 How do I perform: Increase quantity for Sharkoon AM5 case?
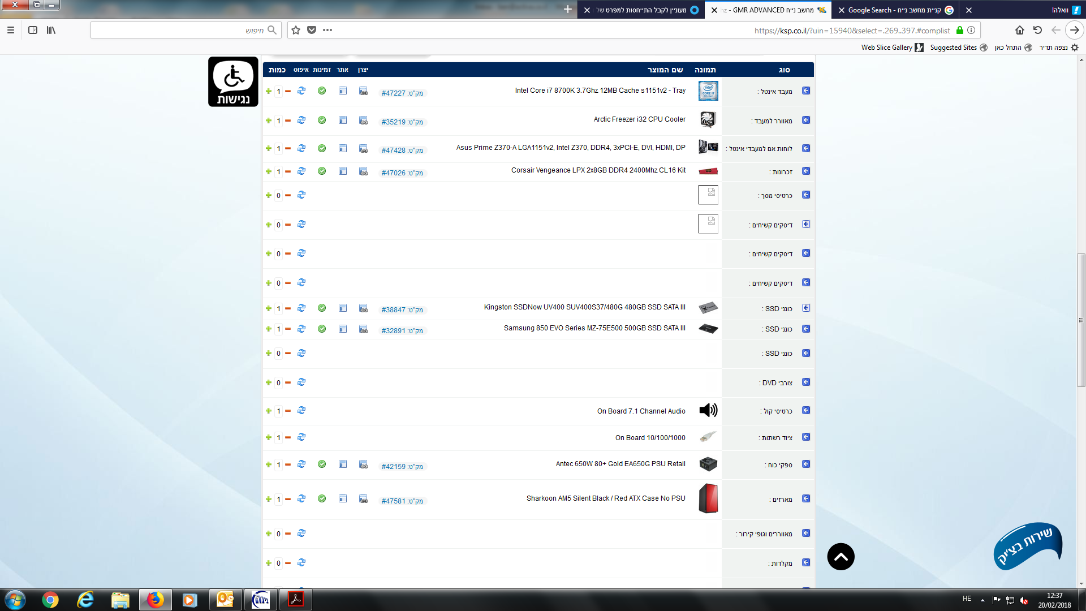click(x=269, y=499)
